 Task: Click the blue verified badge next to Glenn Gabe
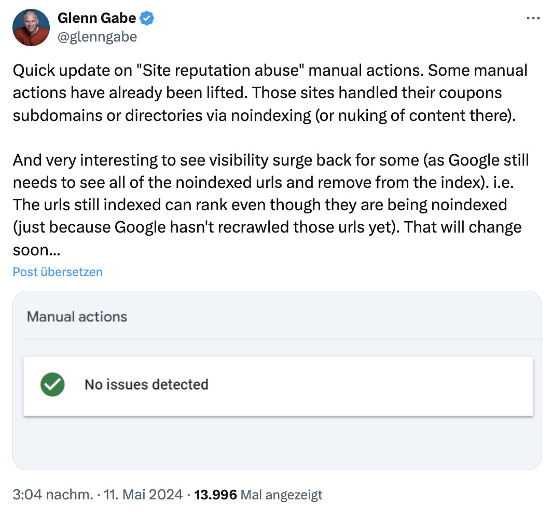click(145, 17)
